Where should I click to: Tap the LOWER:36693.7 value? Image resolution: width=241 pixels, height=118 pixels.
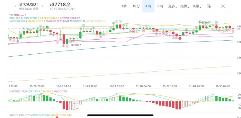point(70,18)
